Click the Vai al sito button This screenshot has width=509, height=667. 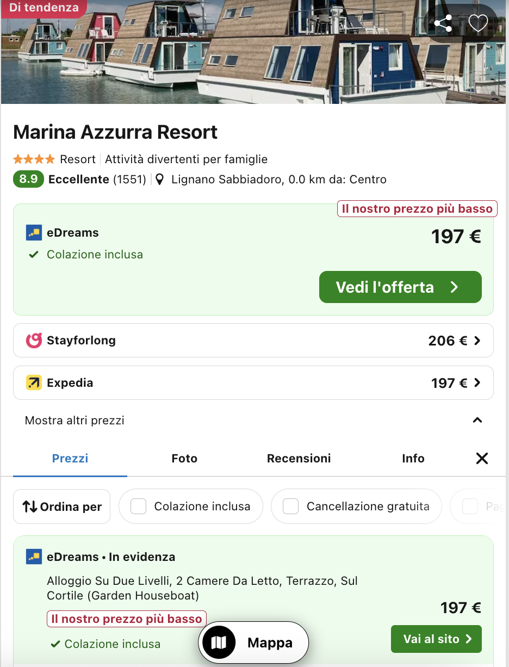(436, 639)
